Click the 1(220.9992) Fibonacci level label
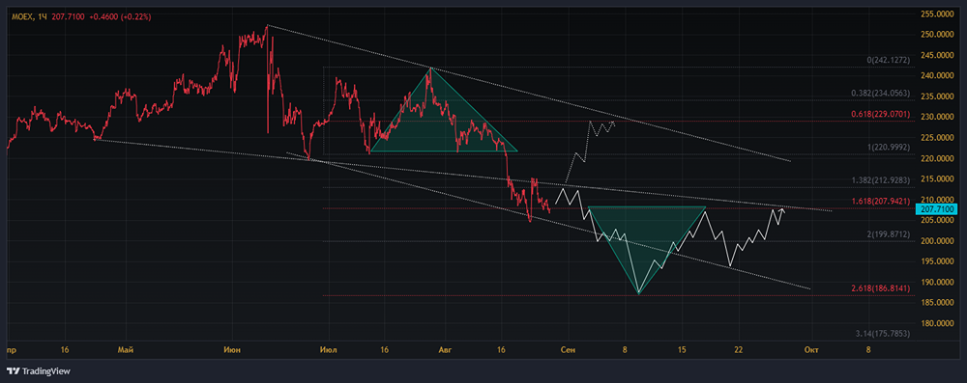The image size is (967, 383). coord(888,148)
